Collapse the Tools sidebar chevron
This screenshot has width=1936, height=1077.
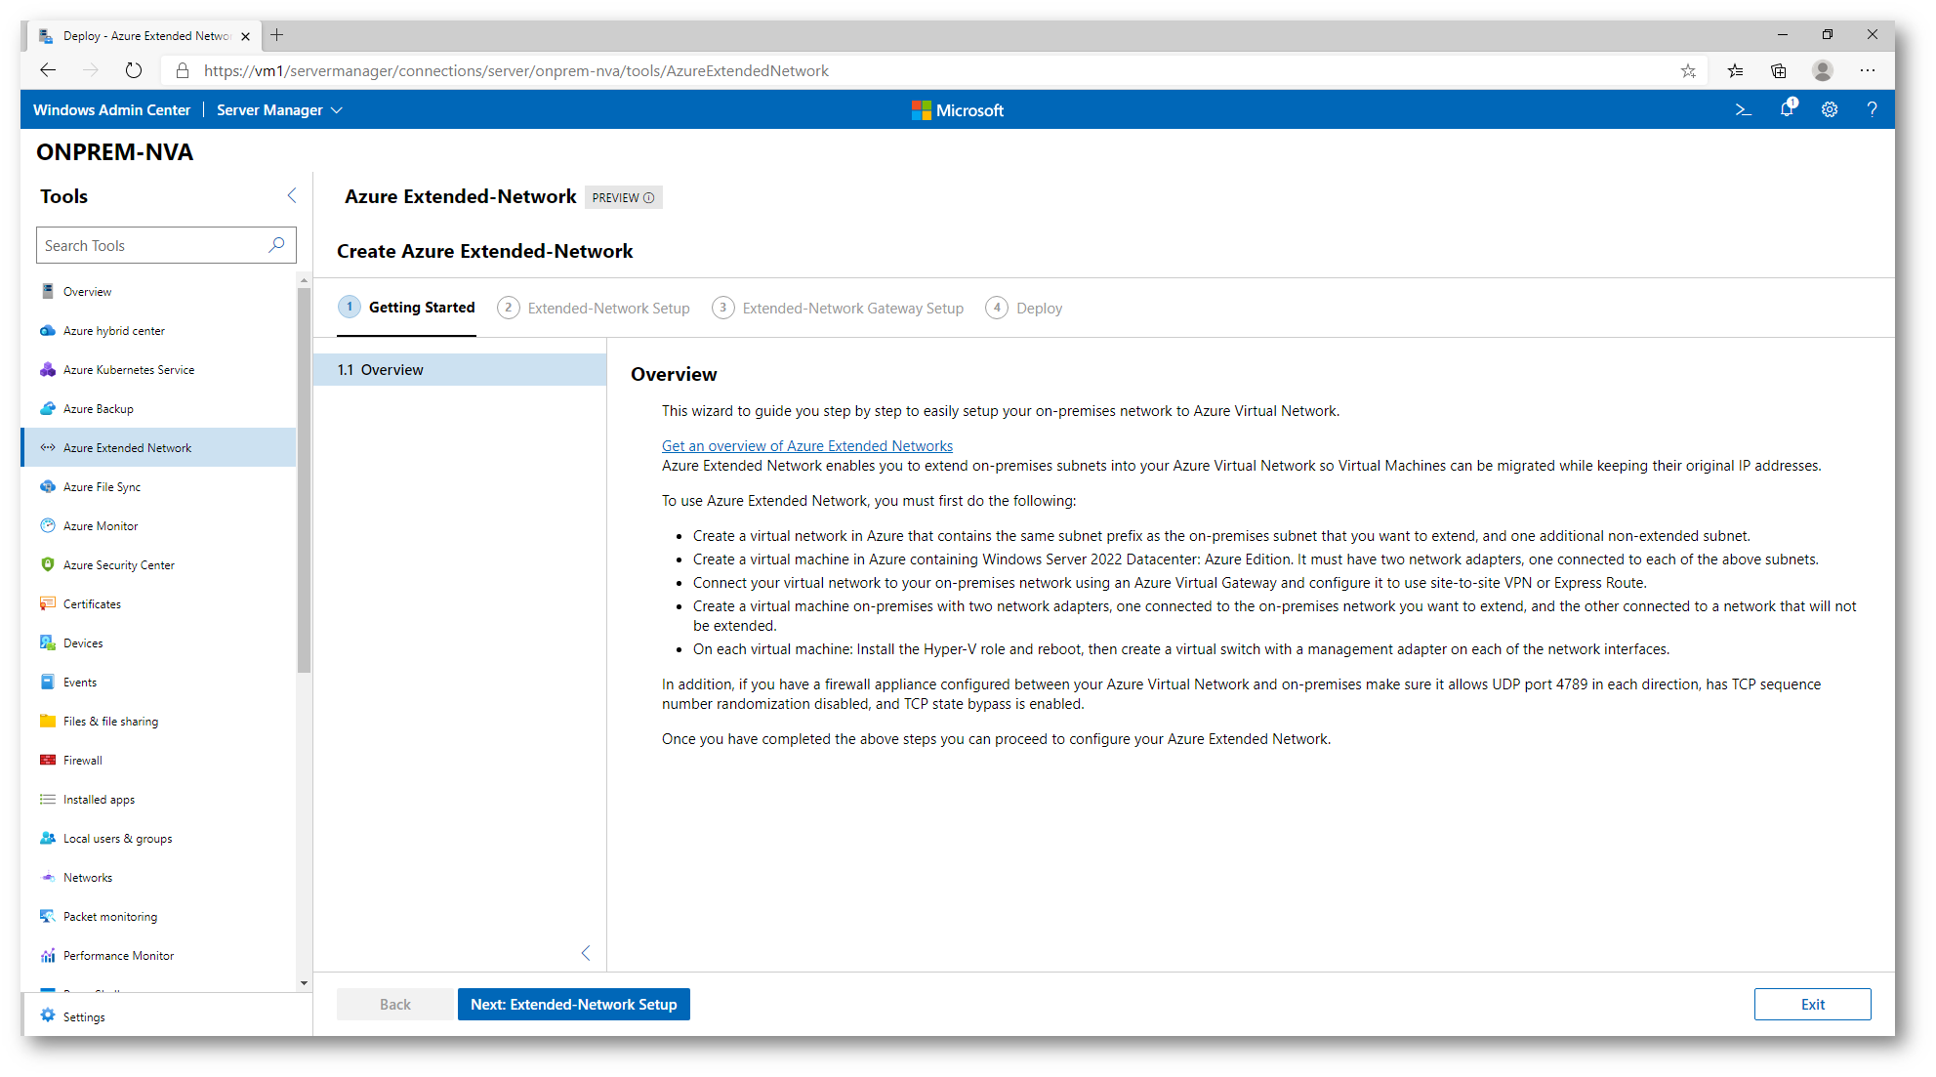pyautogui.click(x=292, y=195)
